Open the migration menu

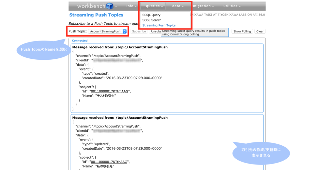click(204, 6)
